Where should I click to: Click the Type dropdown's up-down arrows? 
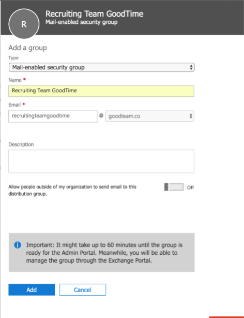coord(191,67)
